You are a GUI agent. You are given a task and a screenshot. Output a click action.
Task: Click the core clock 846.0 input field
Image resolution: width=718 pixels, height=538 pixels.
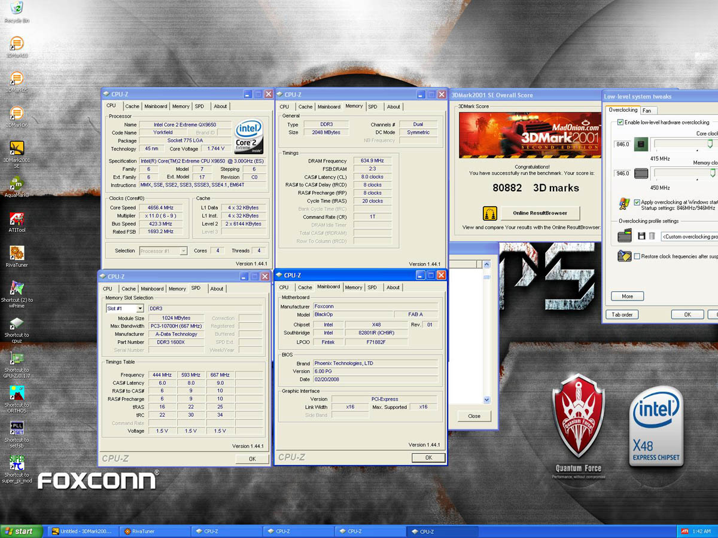tap(622, 144)
